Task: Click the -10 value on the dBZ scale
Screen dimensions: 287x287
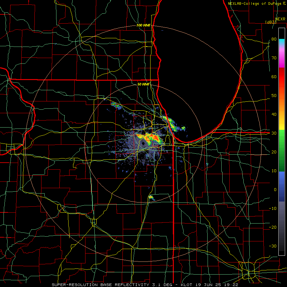Action: [273, 209]
